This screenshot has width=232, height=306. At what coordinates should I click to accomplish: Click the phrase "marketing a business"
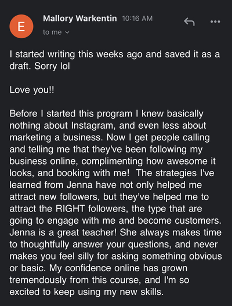coord(56,137)
